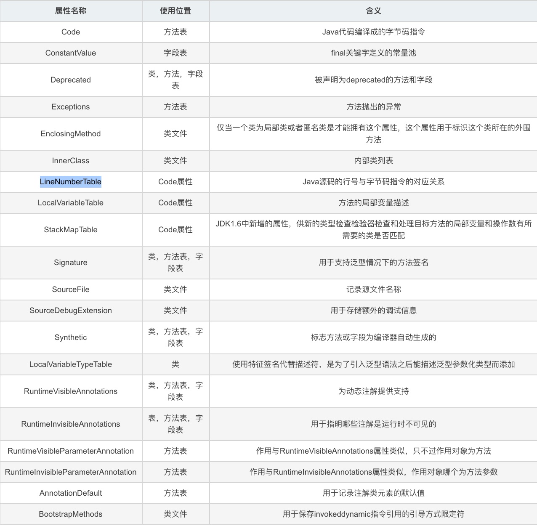Click the 用于记录注解类元素的默认值 description
The height and width of the screenshot is (526, 537).
[373, 493]
